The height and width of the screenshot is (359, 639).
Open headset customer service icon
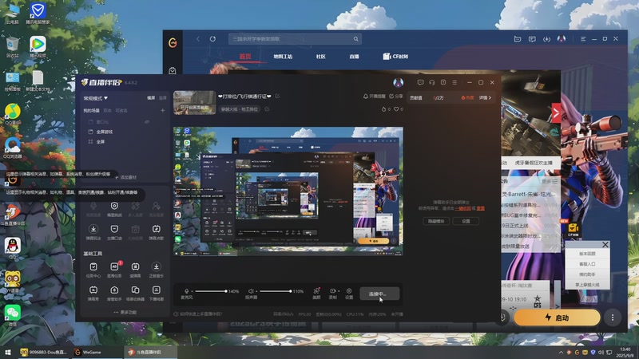click(x=432, y=82)
